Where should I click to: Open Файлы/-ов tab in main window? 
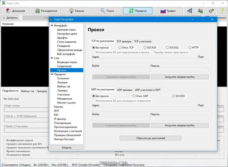tap(27, 91)
